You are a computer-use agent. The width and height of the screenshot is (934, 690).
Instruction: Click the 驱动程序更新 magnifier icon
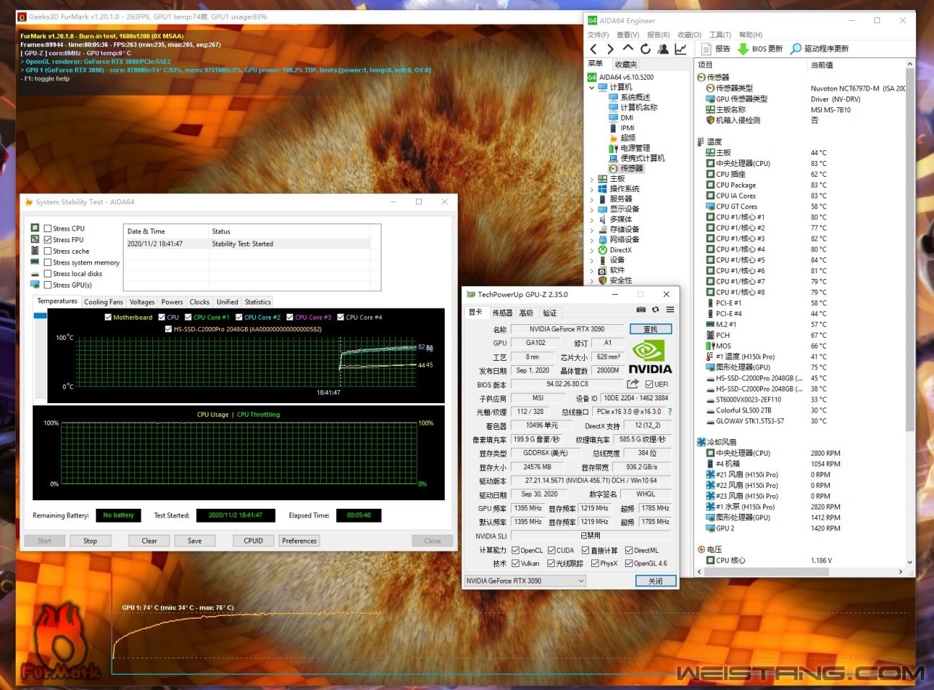[x=796, y=49]
